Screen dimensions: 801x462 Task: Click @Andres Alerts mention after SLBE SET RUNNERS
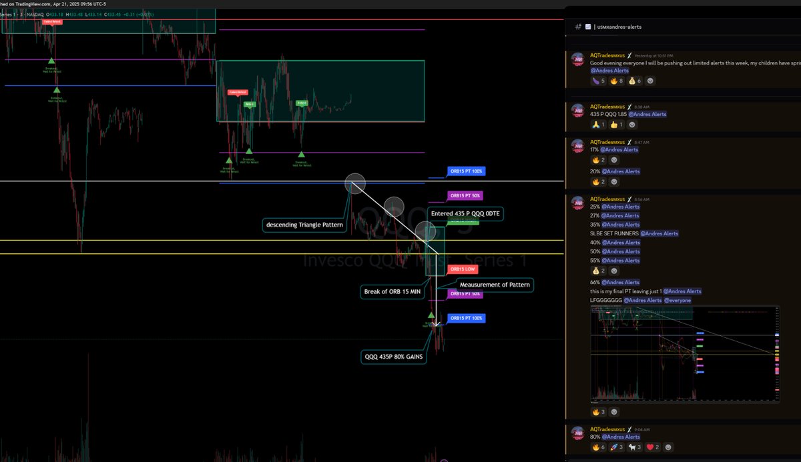659,233
